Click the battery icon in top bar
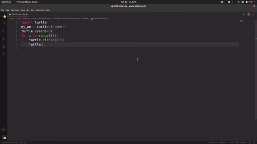This screenshot has width=257, height=144. tap(247, 2)
